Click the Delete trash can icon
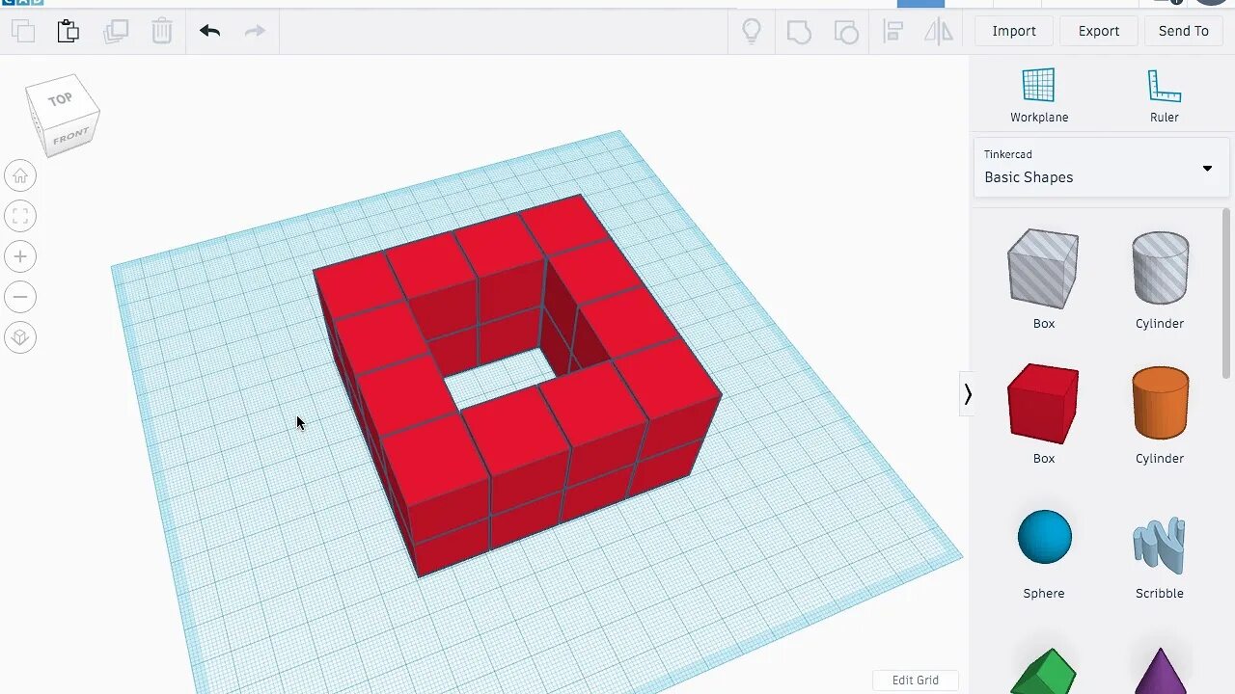Screen dimensions: 1235x694 [x=162, y=31]
